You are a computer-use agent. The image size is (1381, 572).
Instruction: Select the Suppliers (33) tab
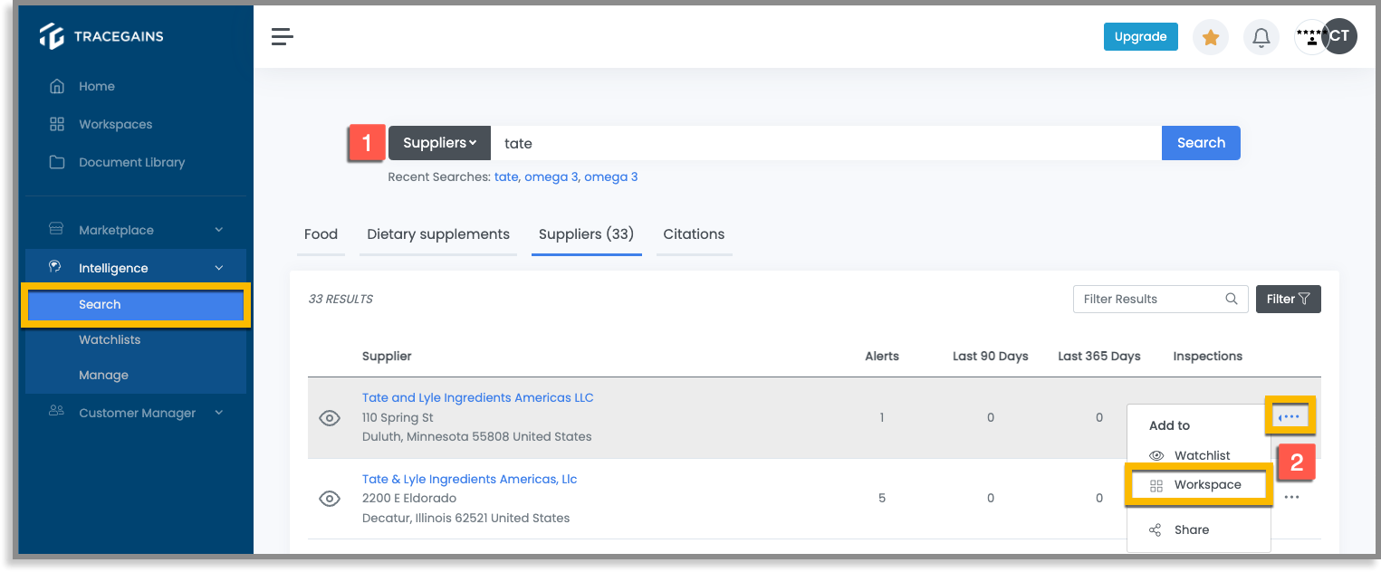click(586, 234)
